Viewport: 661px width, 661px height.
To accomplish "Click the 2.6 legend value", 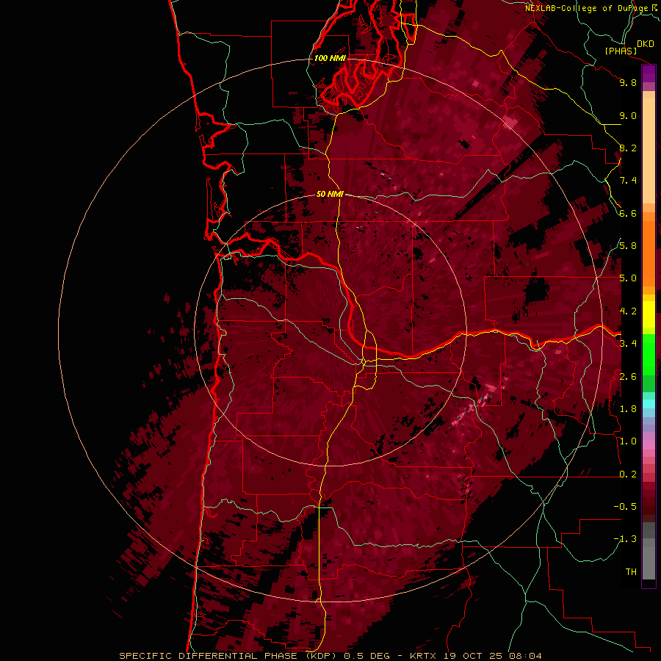I will click(628, 377).
